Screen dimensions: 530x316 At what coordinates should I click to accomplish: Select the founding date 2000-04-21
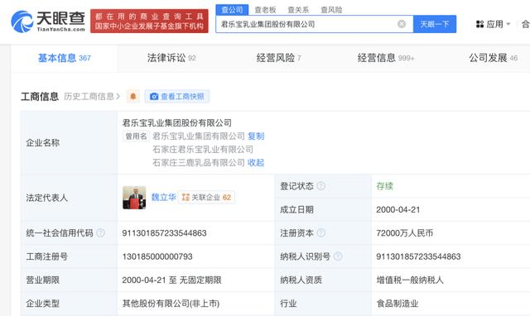pos(397,209)
